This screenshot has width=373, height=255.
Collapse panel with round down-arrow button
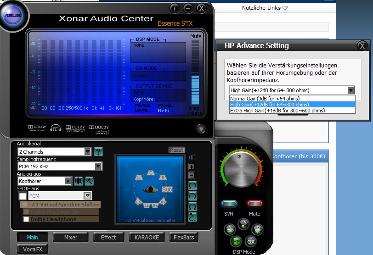click(201, 129)
